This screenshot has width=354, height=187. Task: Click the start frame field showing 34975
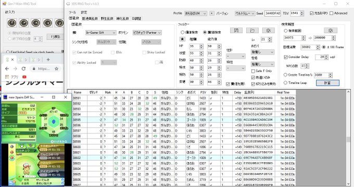(x=293, y=38)
